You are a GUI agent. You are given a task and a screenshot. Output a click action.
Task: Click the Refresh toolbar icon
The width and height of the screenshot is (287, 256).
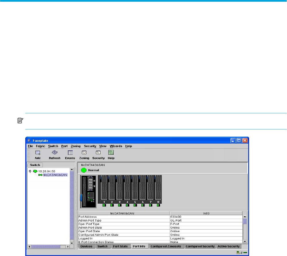click(x=55, y=152)
